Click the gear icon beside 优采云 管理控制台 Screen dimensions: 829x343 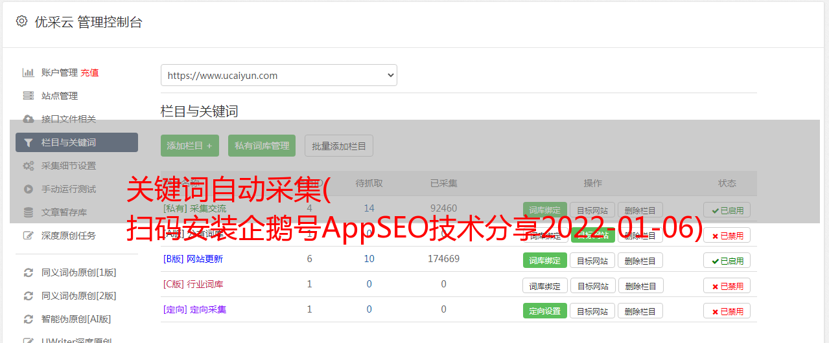click(21, 21)
